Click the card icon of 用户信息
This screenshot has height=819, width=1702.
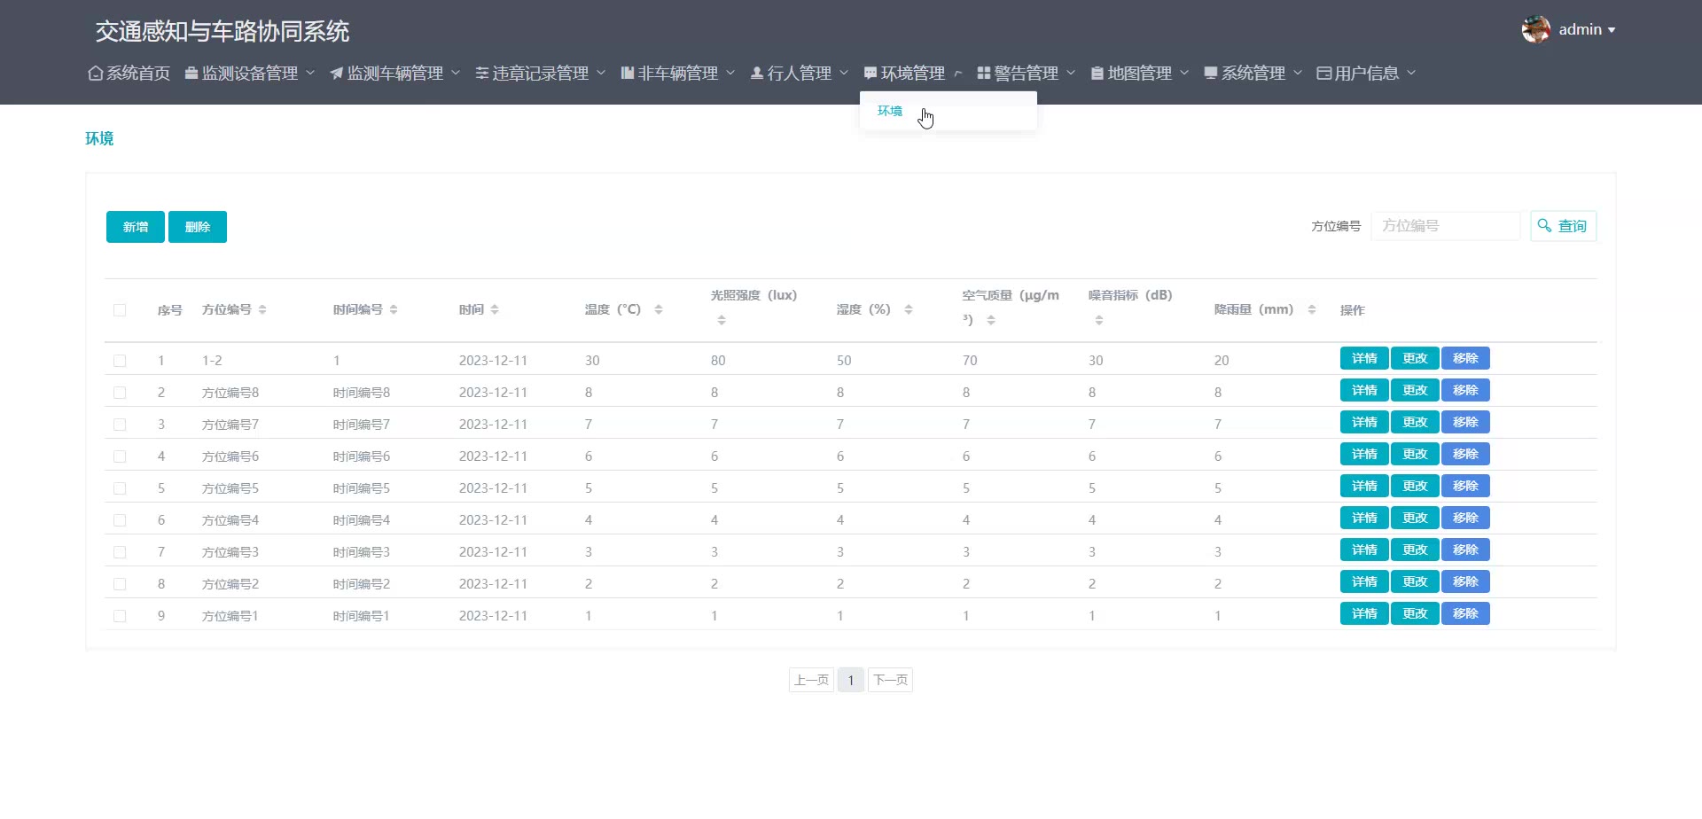tap(1323, 74)
